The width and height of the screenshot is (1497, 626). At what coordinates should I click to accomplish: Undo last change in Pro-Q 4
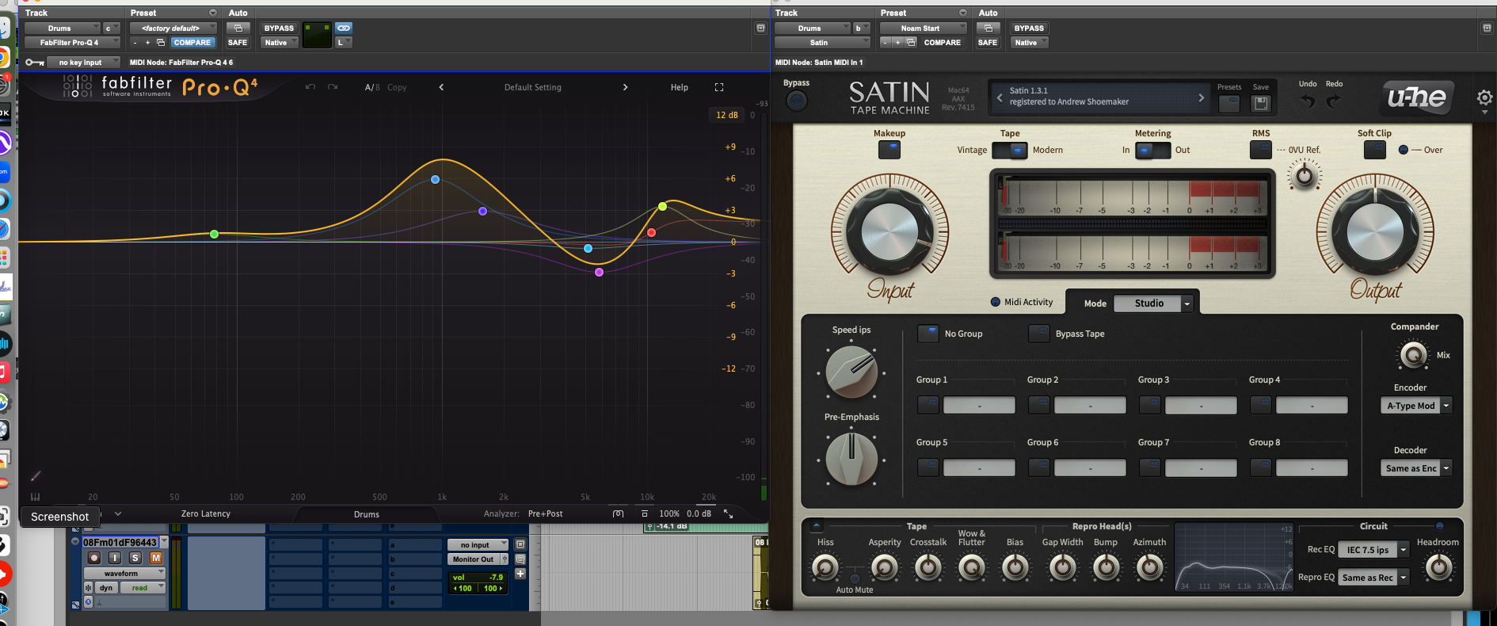click(310, 87)
